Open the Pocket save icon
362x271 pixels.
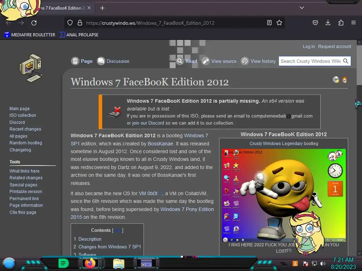click(x=315, y=23)
